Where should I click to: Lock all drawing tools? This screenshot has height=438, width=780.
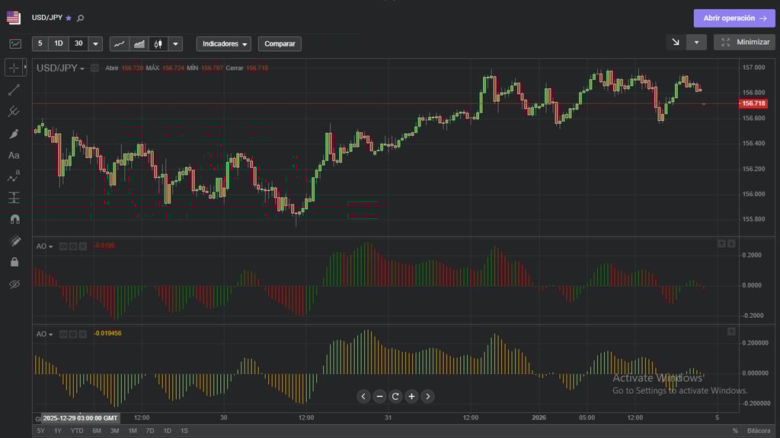click(x=14, y=262)
